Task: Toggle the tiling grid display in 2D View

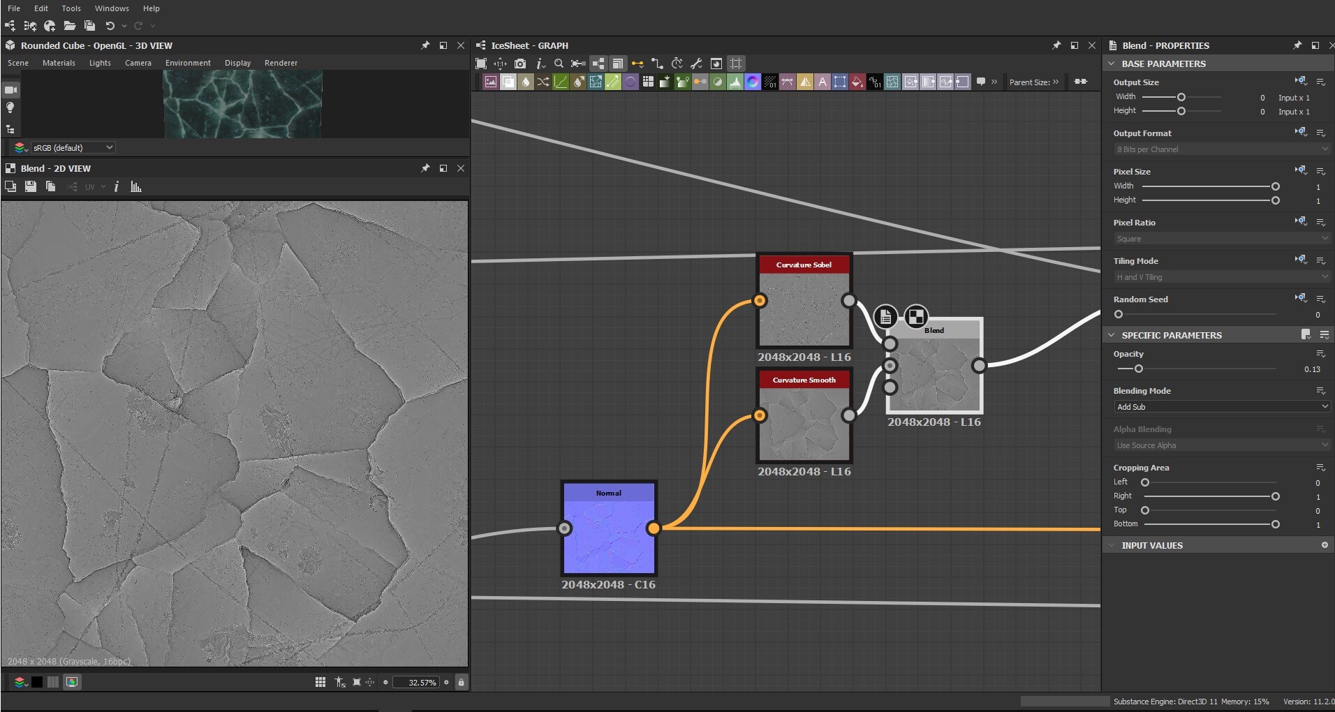Action: click(320, 682)
